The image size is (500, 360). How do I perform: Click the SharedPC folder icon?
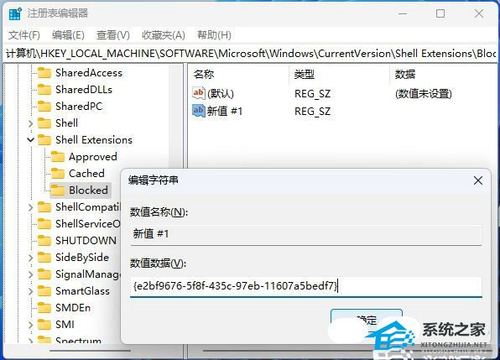44,107
